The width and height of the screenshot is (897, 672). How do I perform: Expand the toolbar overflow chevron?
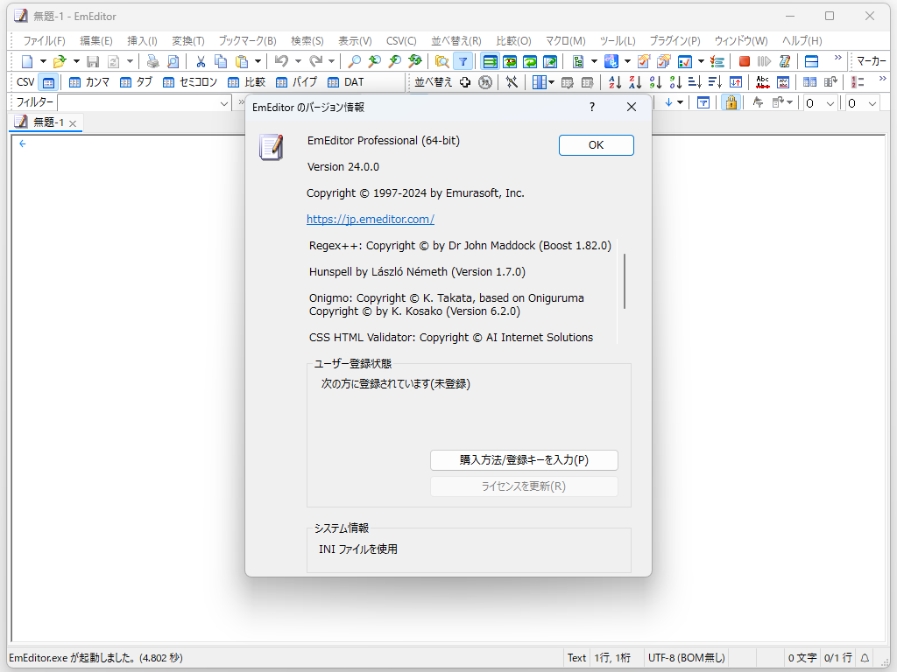(x=837, y=58)
